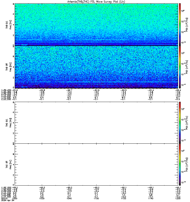
Task: Click the 'X_RE_GSE' row label under the THB panels
Action: pos(6,90)
